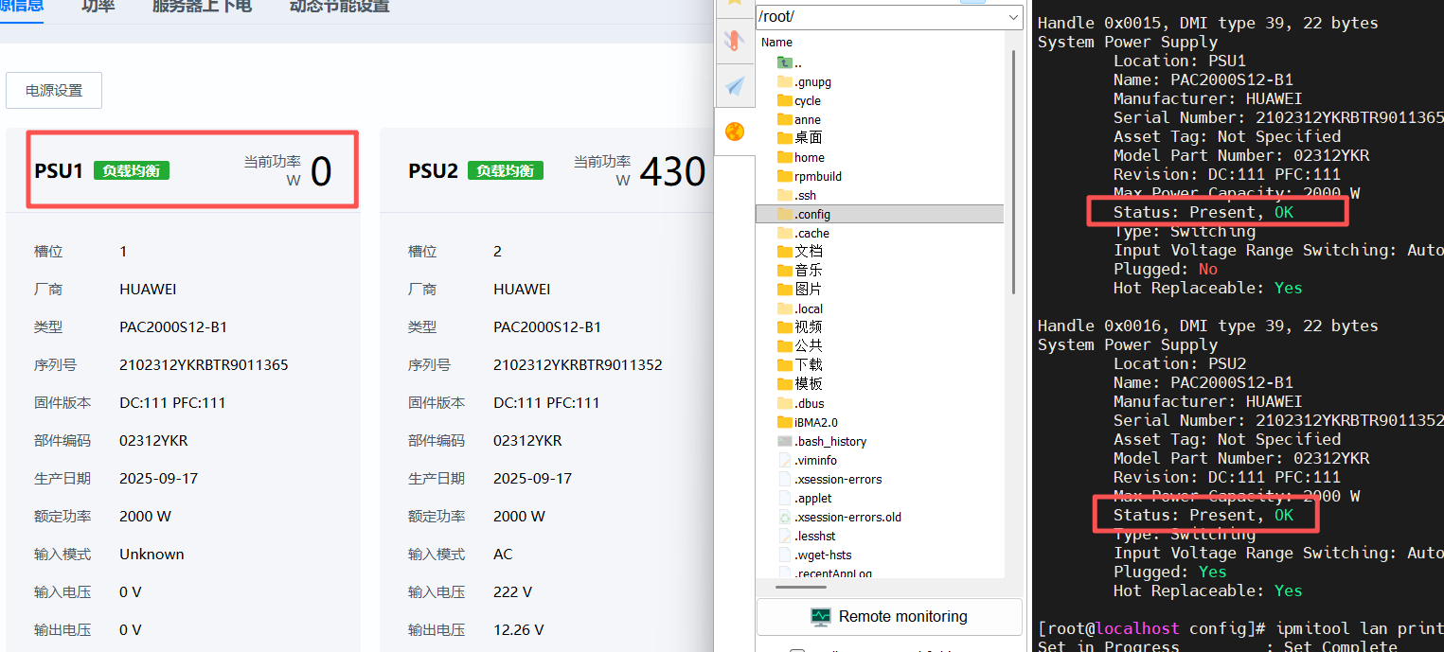
Task: Select the orange globe Sftp sidebar tab
Action: pyautogui.click(x=734, y=132)
